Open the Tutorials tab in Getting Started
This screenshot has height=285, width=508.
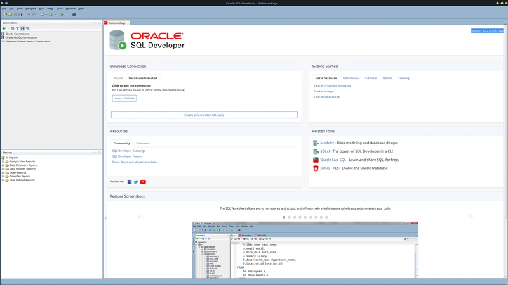coord(371,78)
